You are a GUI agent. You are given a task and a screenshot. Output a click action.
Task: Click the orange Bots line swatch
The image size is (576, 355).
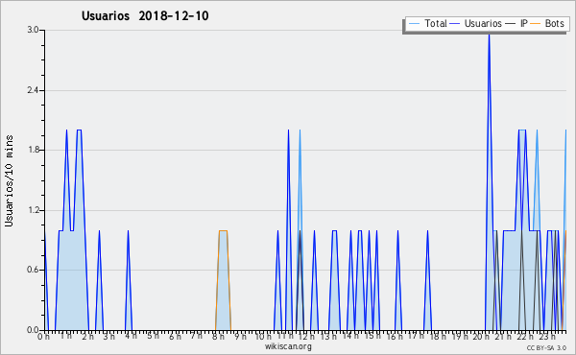coord(537,24)
